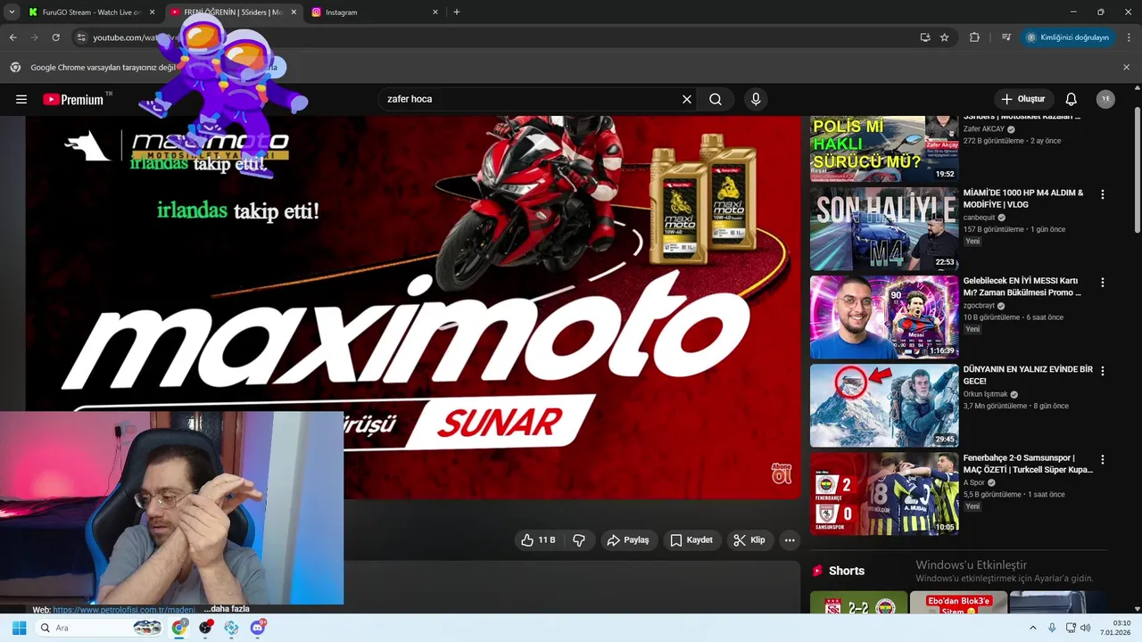The height and width of the screenshot is (642, 1142).
Task: Click the Paylaş share button
Action: coord(628,539)
